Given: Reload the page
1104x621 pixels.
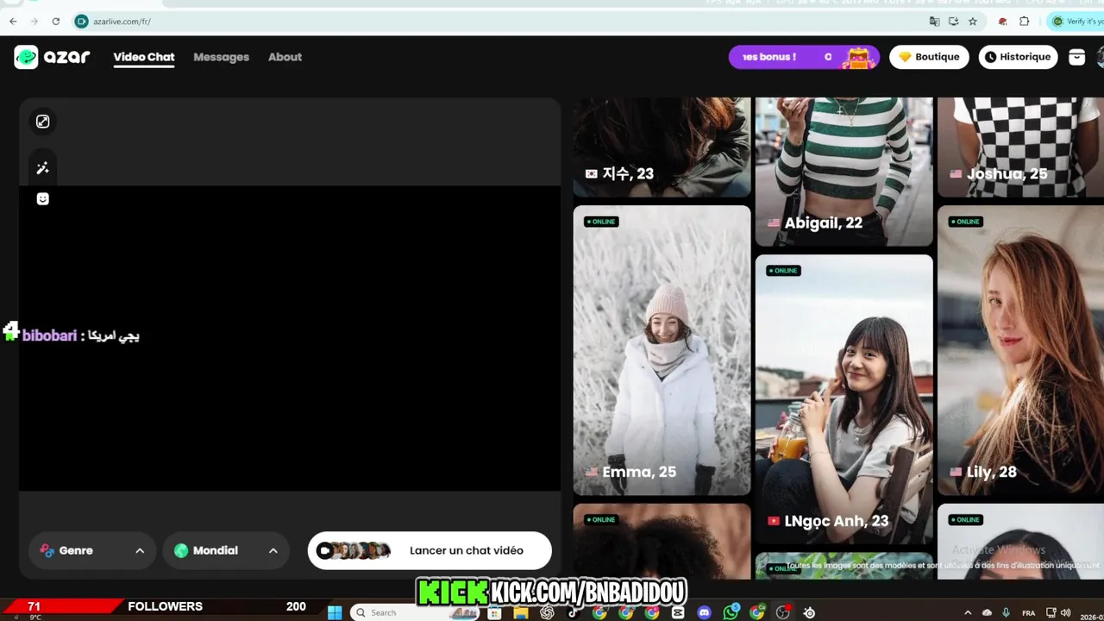Looking at the screenshot, I should pos(56,21).
